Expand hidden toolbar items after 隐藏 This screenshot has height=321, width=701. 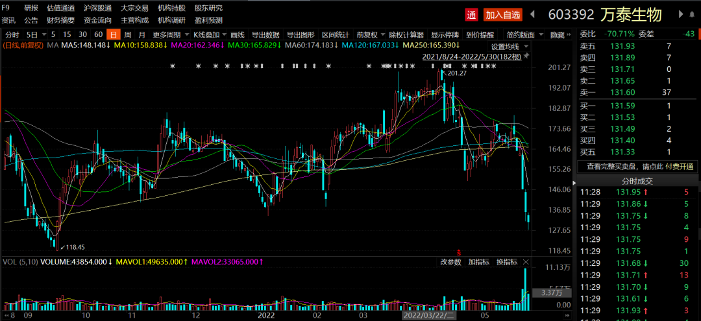570,34
